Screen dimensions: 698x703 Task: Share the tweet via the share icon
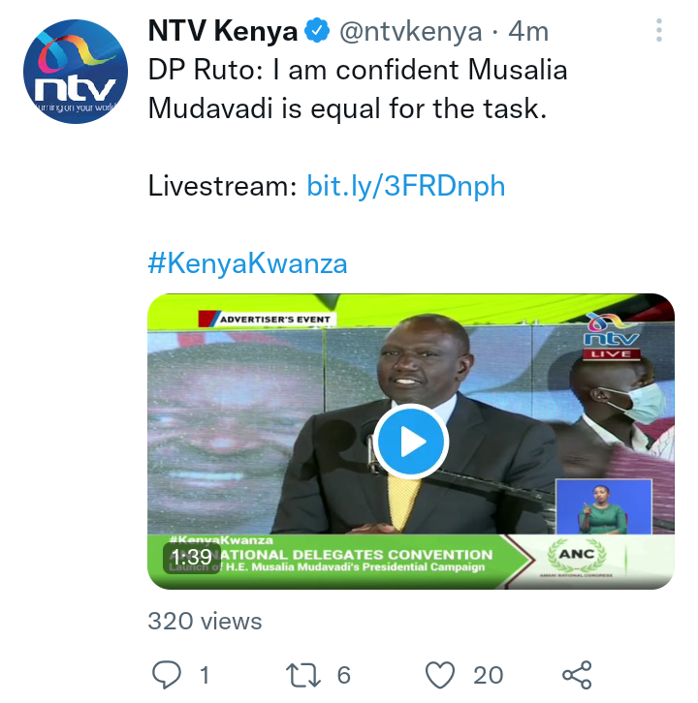coord(577,675)
